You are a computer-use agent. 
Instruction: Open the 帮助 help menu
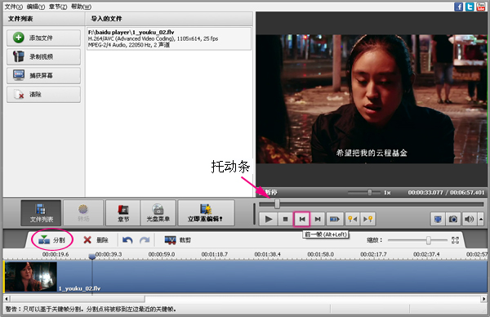(x=81, y=7)
